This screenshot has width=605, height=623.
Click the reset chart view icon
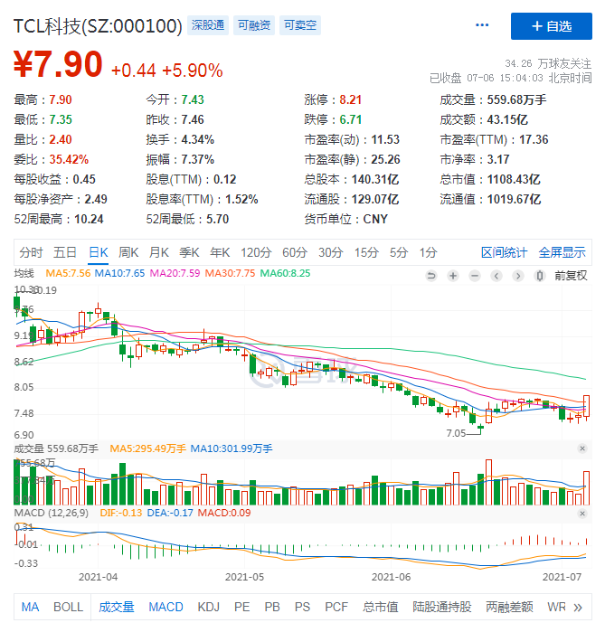[x=431, y=275]
